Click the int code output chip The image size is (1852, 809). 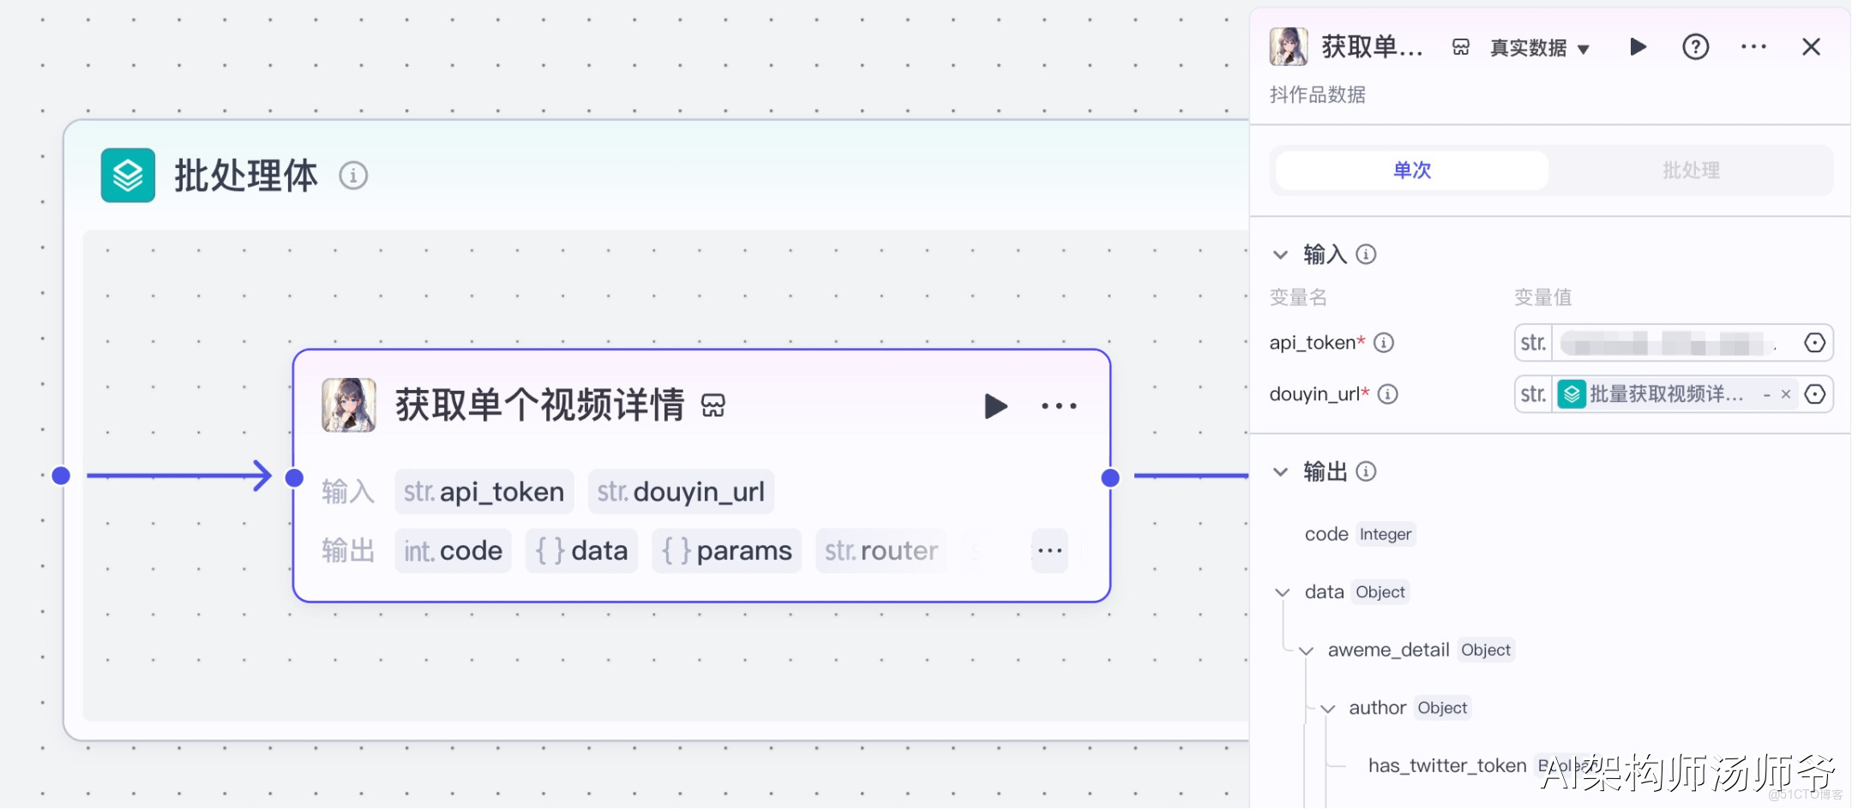coord(453,551)
